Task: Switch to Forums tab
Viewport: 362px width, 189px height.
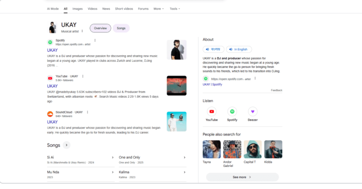Action: click(143, 9)
